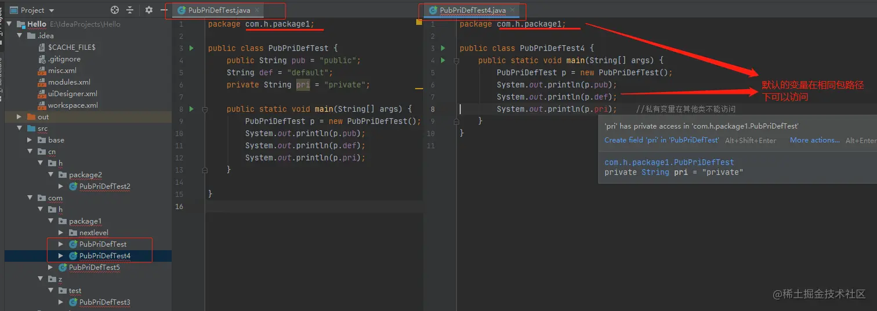Click the PubPriDefTest5 class icon in tree
This screenshot has width=877, height=311.
tap(63, 268)
